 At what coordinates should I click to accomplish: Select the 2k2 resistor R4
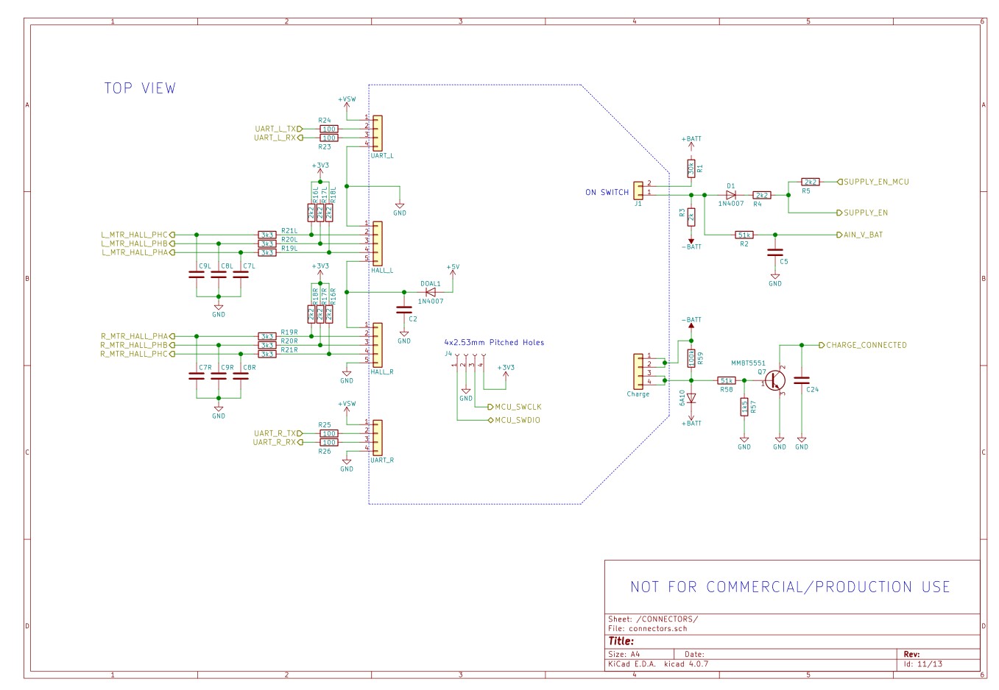(x=762, y=195)
